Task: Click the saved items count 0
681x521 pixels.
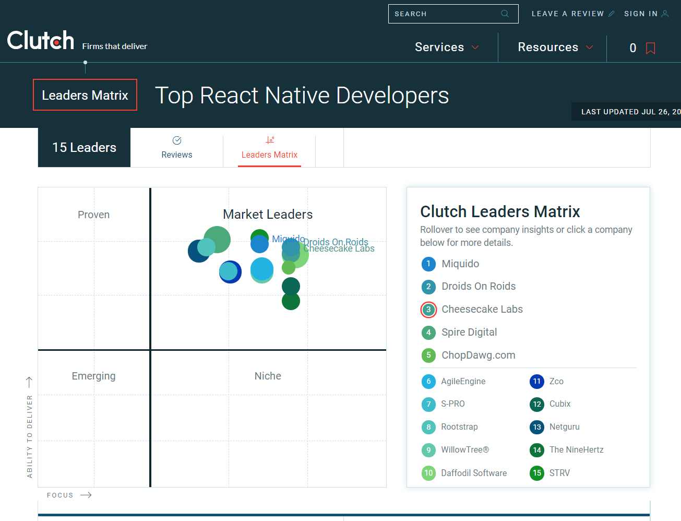Action: point(633,48)
